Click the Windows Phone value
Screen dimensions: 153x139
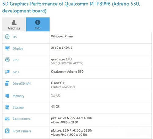click(62, 36)
